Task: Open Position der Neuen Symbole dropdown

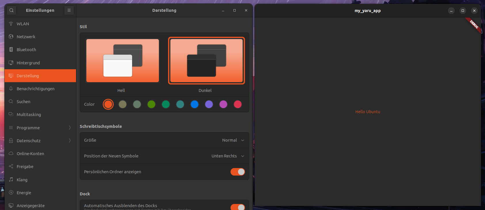Action: point(228,156)
